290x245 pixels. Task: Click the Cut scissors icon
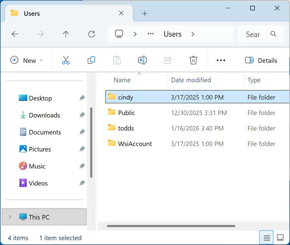click(66, 60)
